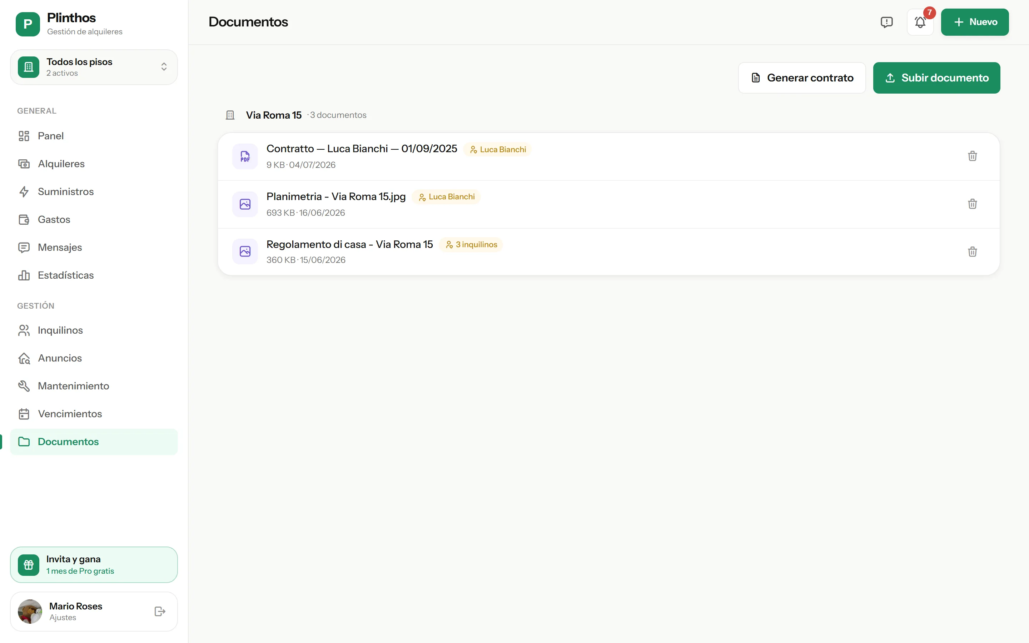The width and height of the screenshot is (1029, 643).
Task: Click '9 KB · 04/07/2026' file details
Action: coord(301,165)
